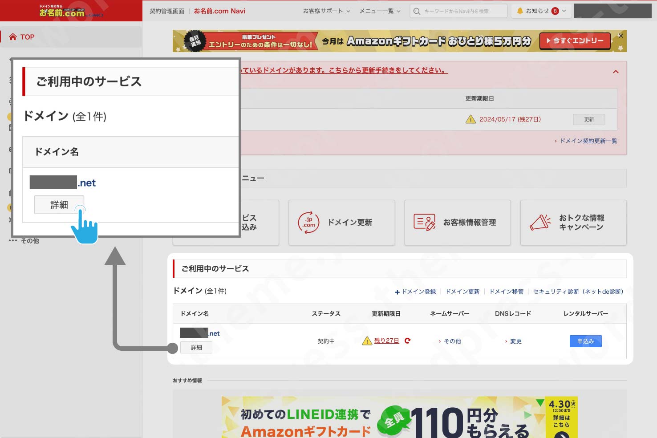Expand the お知らせ notifications dropdown arrow
The width and height of the screenshot is (657, 438).
point(564,11)
